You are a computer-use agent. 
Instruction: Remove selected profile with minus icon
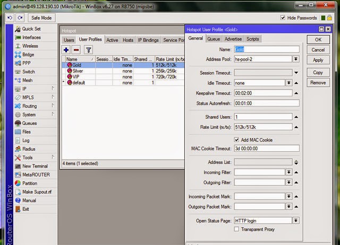[x=76, y=50]
